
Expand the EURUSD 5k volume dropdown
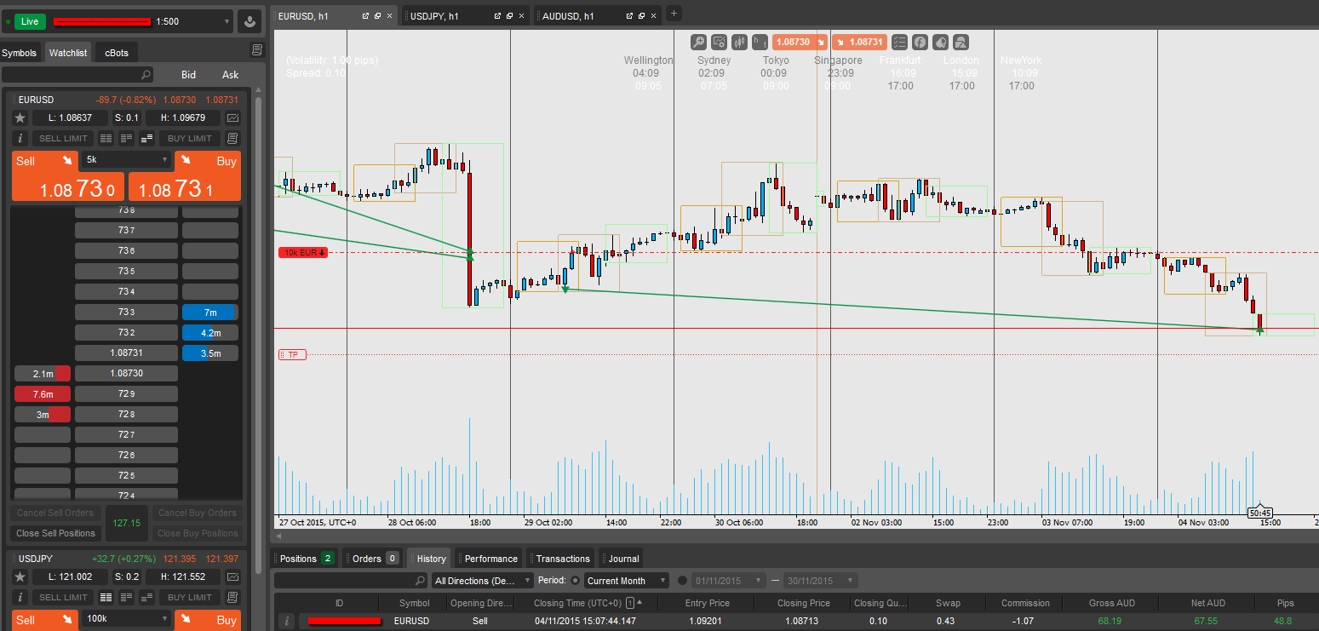[x=126, y=159]
